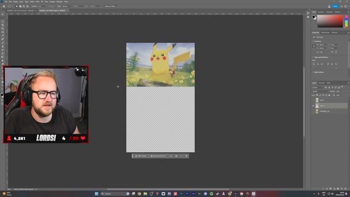The height and width of the screenshot is (197, 350).
Task: Create new group folder icon
Action: [338, 188]
